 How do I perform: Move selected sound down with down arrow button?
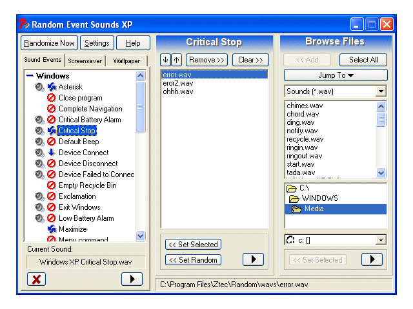coord(165,60)
